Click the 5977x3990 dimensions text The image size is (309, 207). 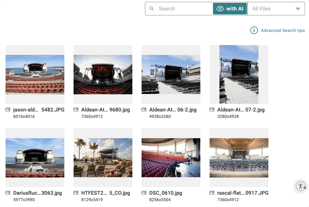tap(24, 200)
